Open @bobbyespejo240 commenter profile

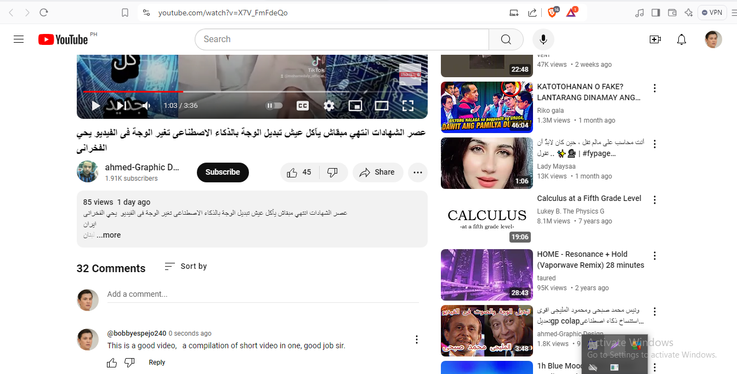tap(137, 333)
